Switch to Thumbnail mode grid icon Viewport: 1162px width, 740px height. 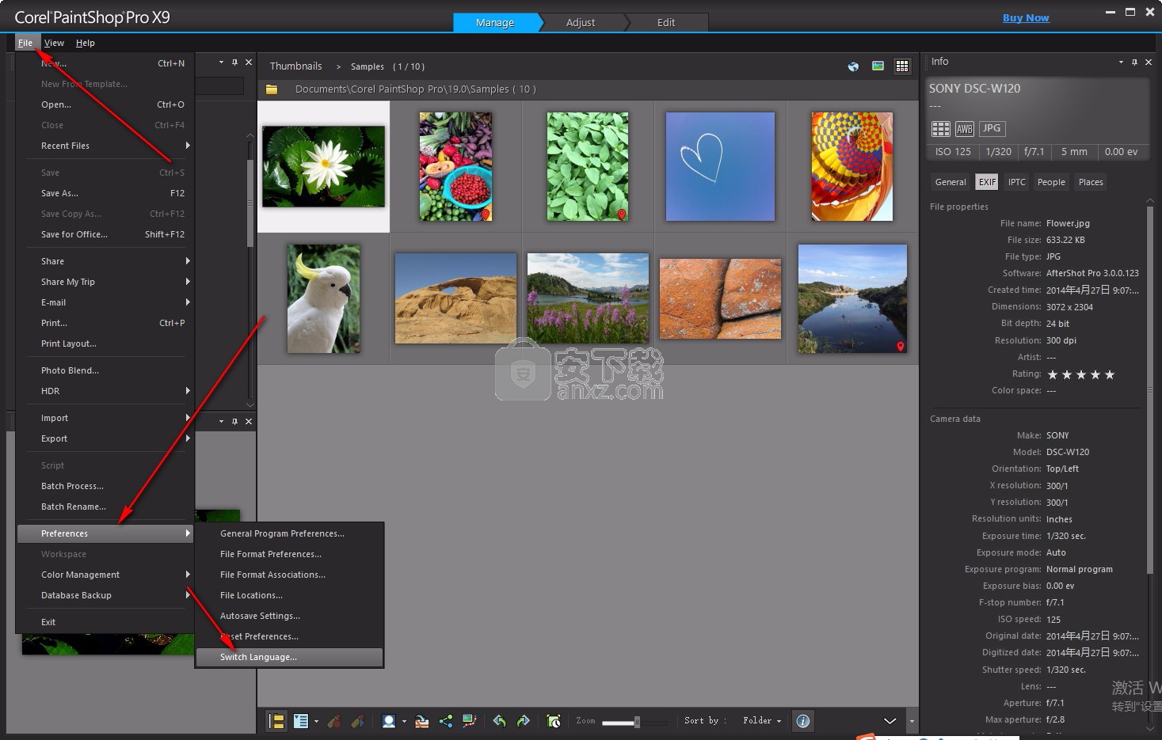click(x=902, y=66)
